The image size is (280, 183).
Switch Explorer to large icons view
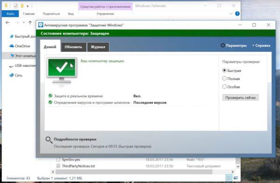pos(236,178)
